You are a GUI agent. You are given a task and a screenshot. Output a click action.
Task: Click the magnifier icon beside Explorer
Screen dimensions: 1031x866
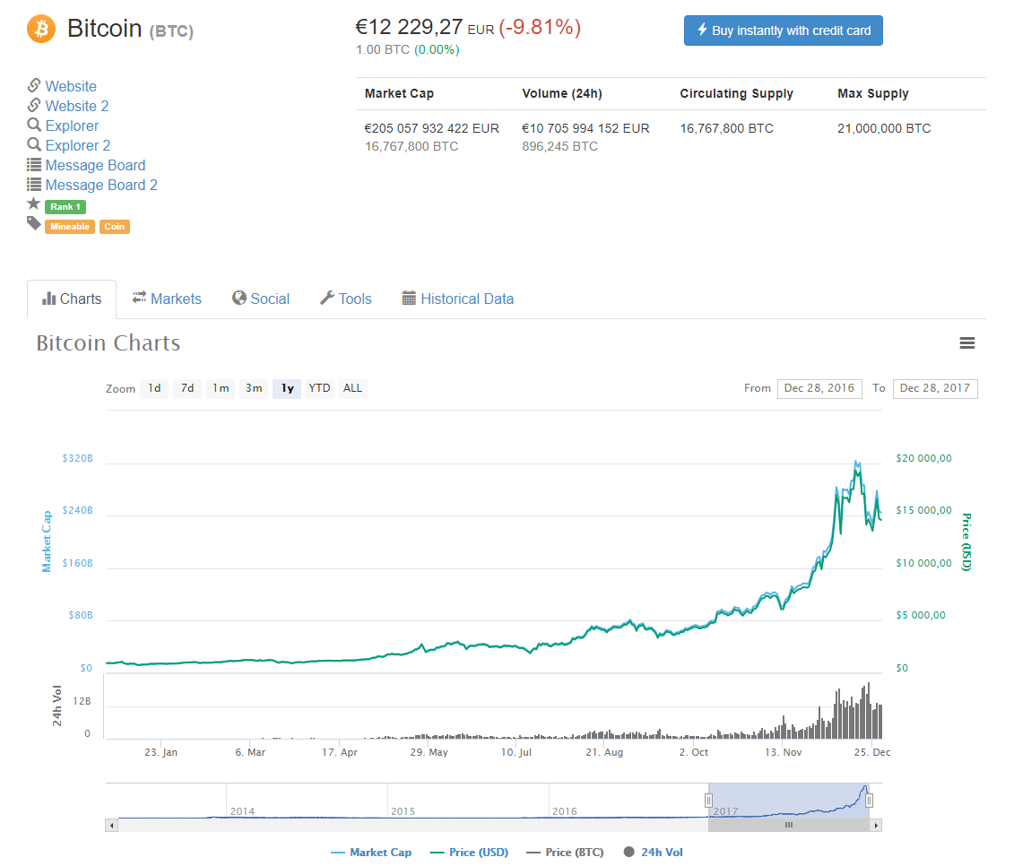[34, 125]
